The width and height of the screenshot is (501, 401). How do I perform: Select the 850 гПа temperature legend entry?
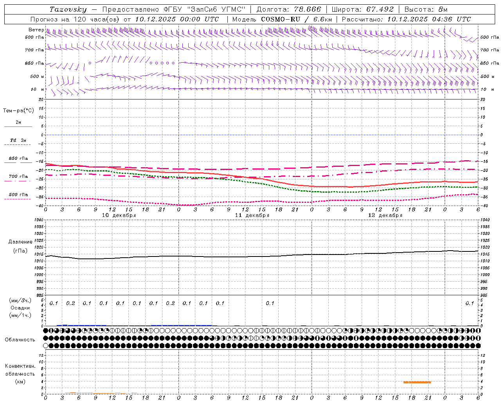(18, 159)
